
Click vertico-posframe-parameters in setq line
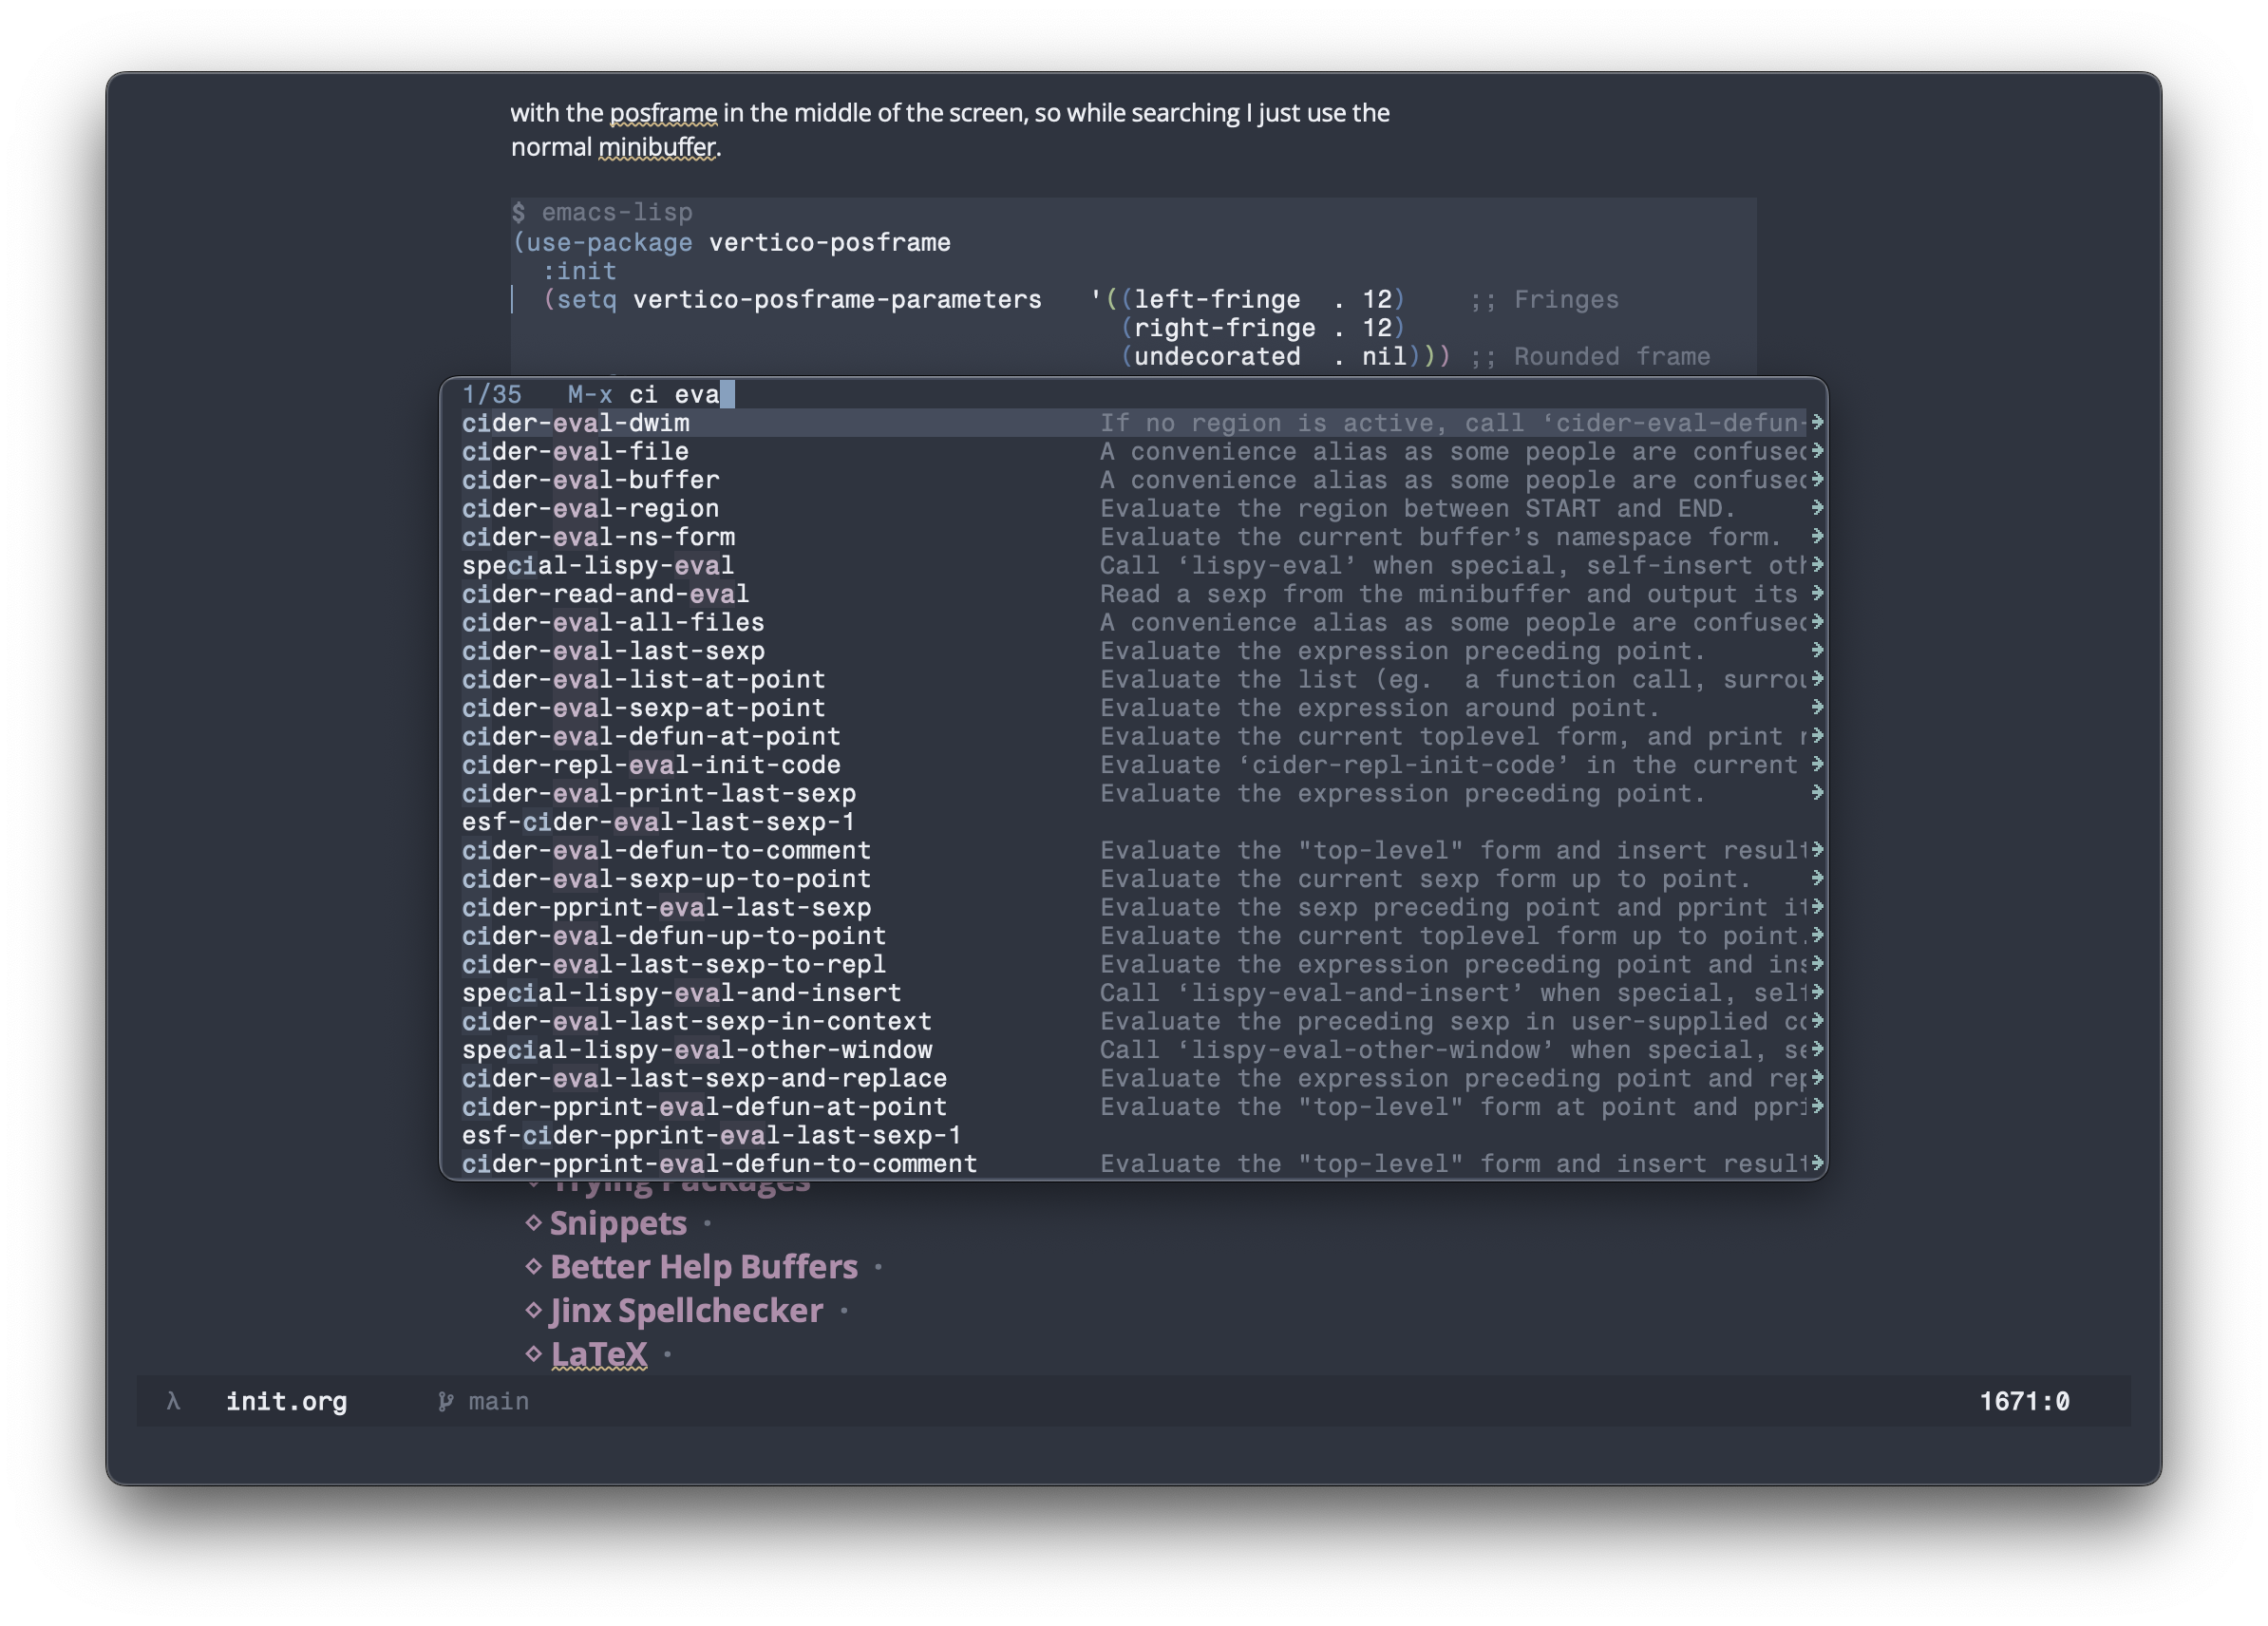[x=837, y=299]
